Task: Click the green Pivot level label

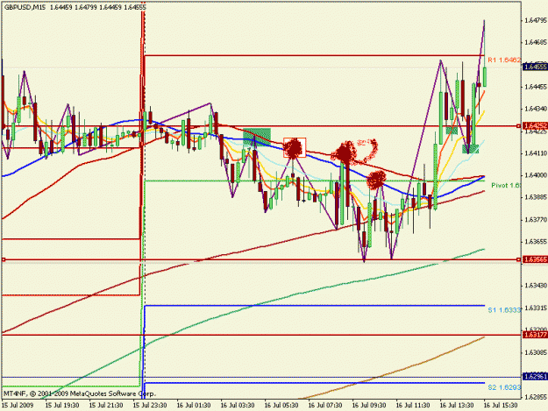Action: tap(506, 185)
